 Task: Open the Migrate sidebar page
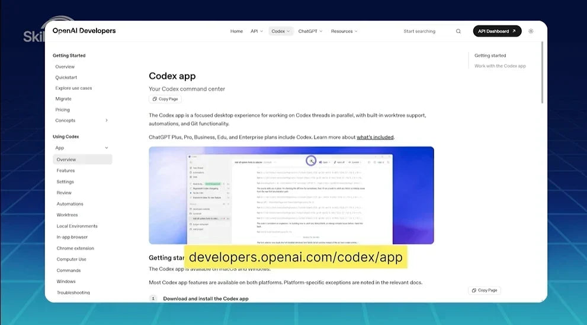coord(63,99)
